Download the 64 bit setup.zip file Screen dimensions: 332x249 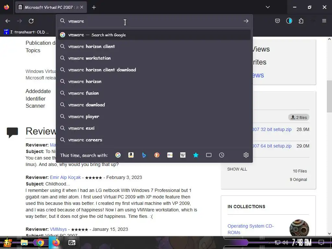(272, 146)
